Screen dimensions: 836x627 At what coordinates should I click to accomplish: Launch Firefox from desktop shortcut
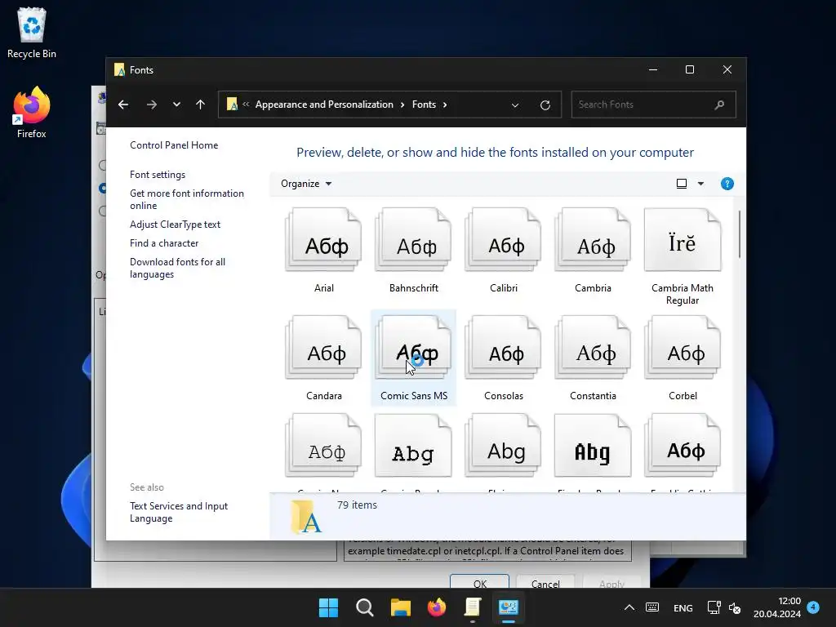click(32, 113)
